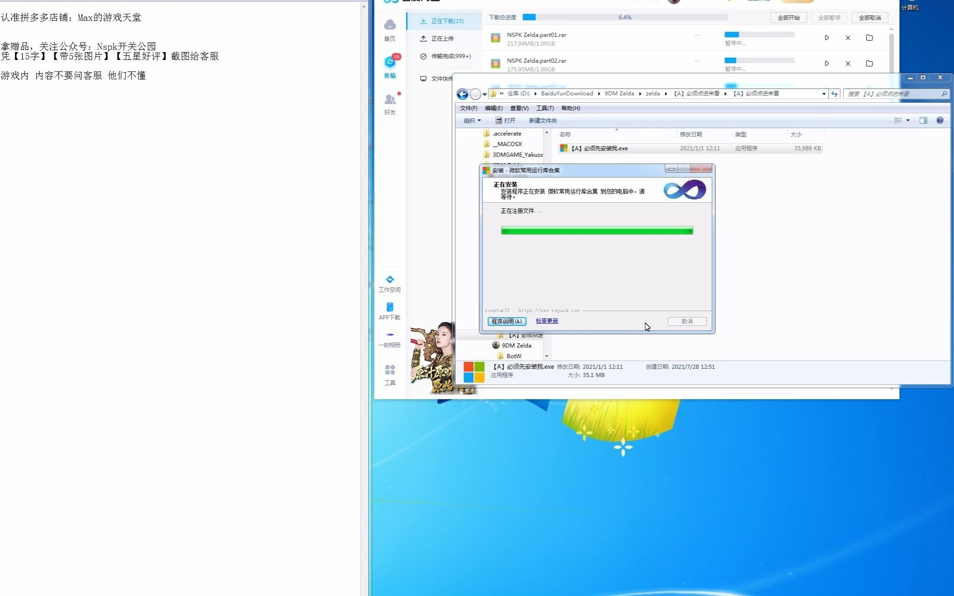Viewport: 954px width, 596px height.
Task: Click the installer progress bar
Action: click(597, 230)
